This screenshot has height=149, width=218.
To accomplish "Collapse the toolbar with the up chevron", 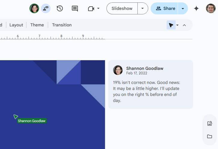I will click(184, 25).
